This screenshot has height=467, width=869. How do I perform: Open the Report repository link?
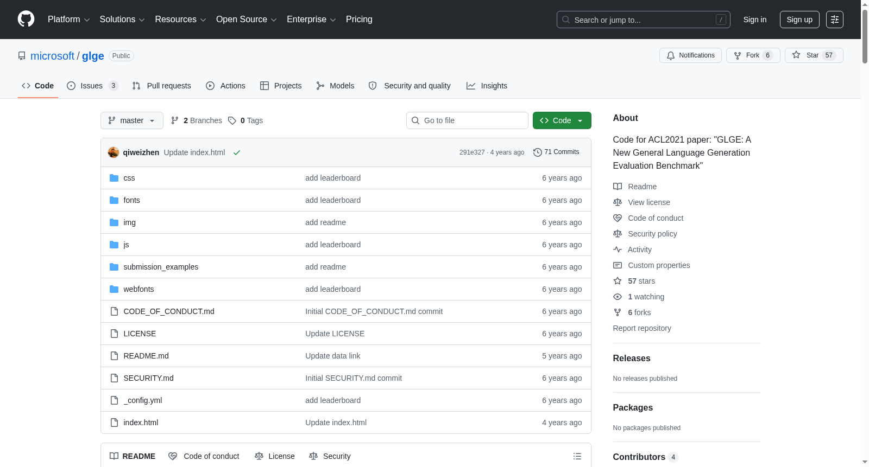(x=642, y=328)
